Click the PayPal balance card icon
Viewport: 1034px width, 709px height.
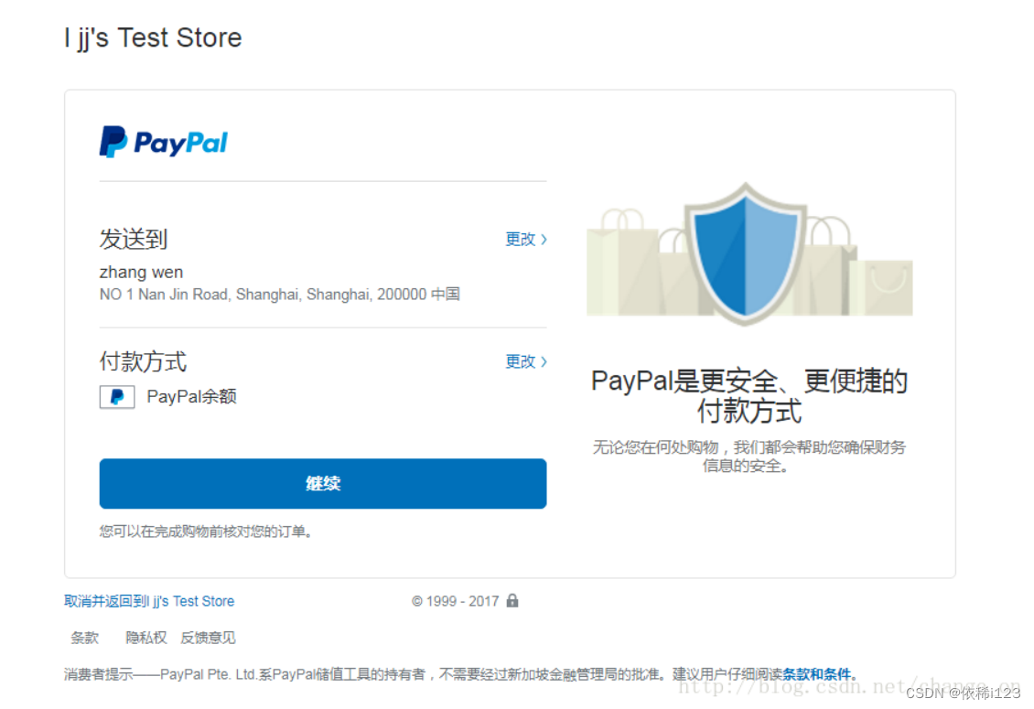[x=117, y=397]
